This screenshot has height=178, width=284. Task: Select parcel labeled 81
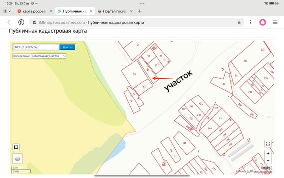(x=220, y=118)
